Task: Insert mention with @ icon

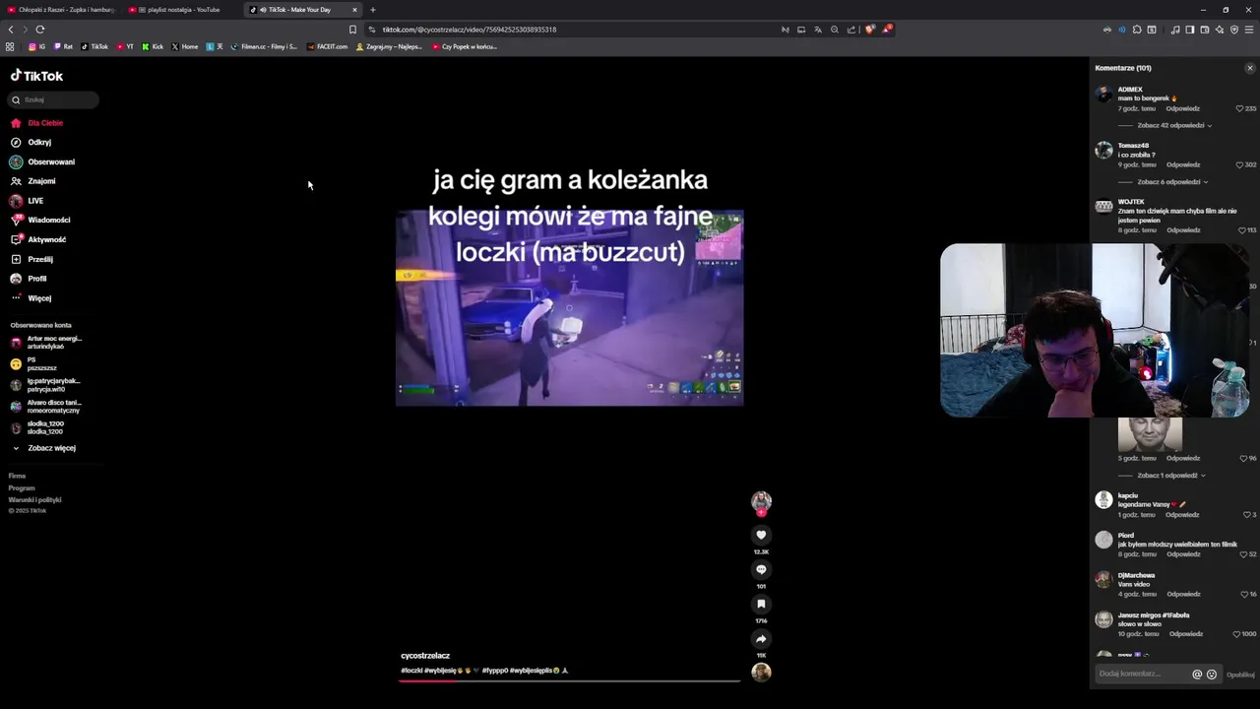Action: point(1197,675)
